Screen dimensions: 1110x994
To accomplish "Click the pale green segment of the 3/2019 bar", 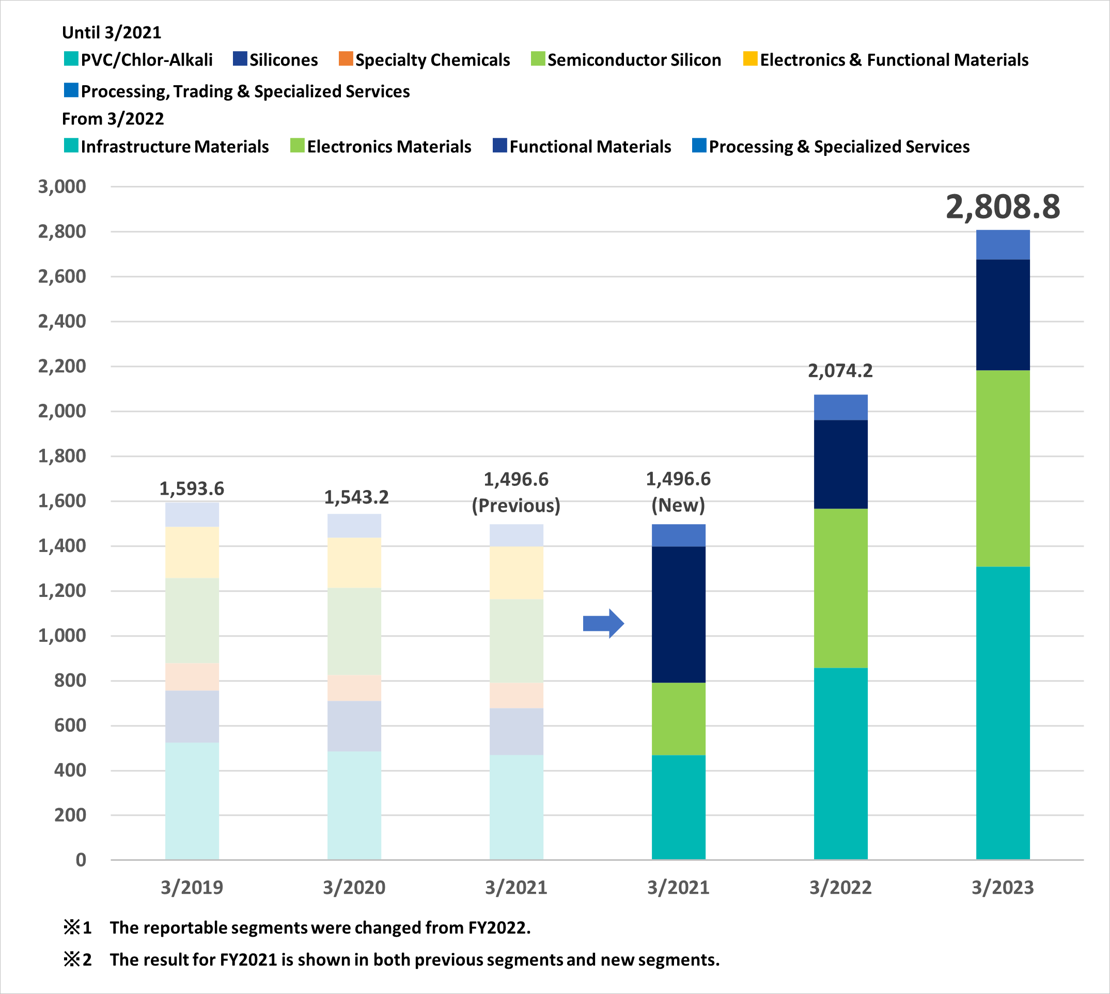I will (x=192, y=621).
